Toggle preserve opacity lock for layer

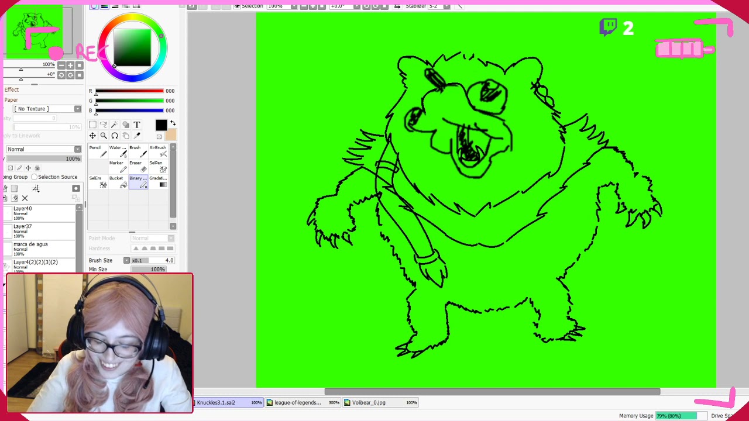pyautogui.click(x=10, y=168)
